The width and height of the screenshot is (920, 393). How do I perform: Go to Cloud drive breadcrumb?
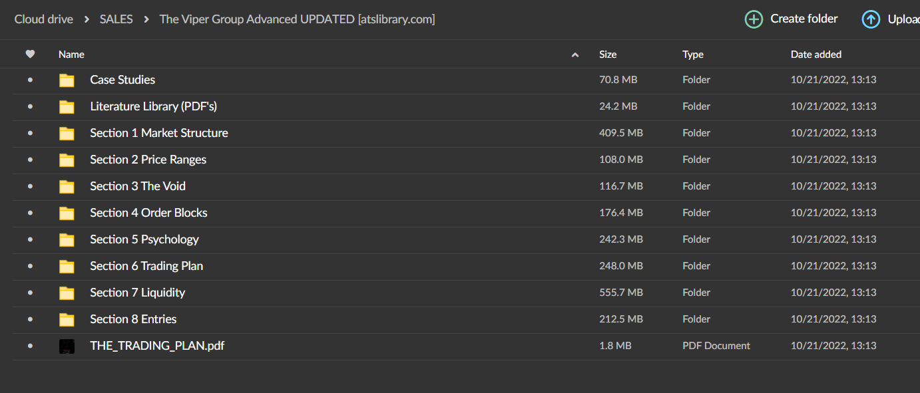44,19
